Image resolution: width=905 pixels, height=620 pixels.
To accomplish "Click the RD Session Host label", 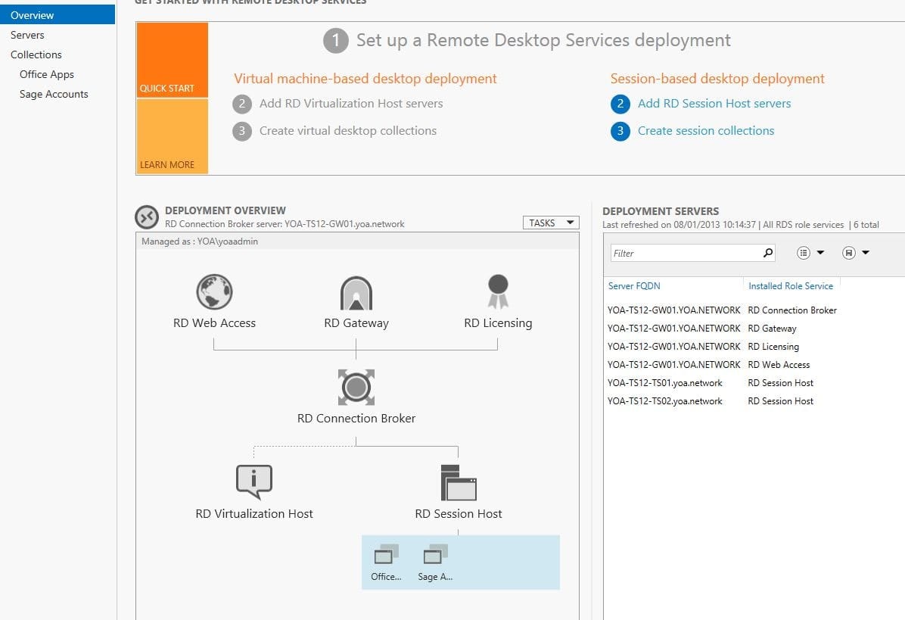I will pyautogui.click(x=459, y=513).
